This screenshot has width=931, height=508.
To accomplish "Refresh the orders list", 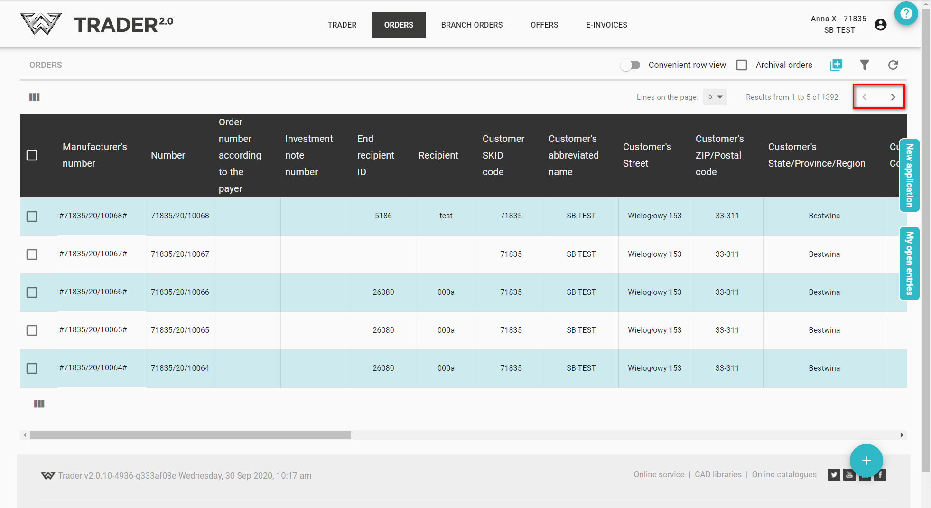I will [x=893, y=65].
